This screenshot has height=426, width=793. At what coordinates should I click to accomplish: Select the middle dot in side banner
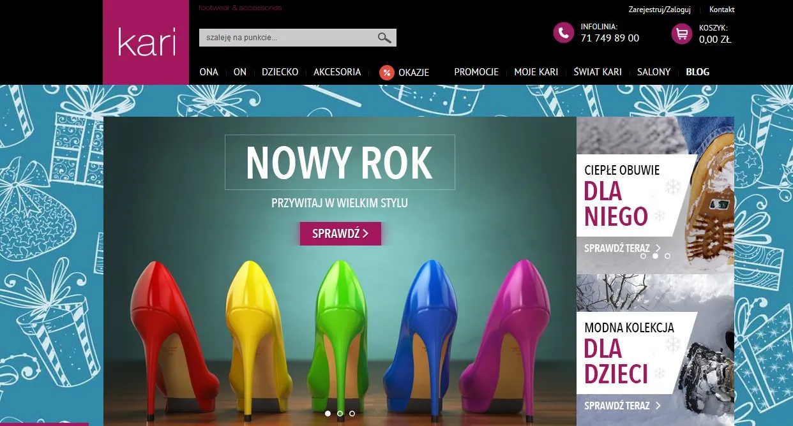coord(655,256)
